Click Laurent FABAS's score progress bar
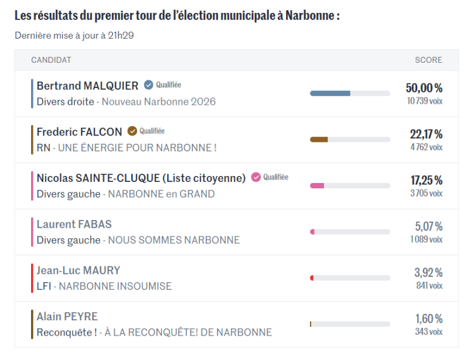Image resolution: width=467 pixels, height=352 pixels. coord(350,232)
